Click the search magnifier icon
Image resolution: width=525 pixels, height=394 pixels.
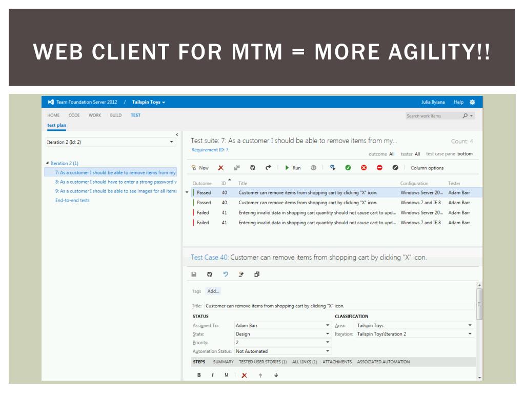pyautogui.click(x=465, y=115)
